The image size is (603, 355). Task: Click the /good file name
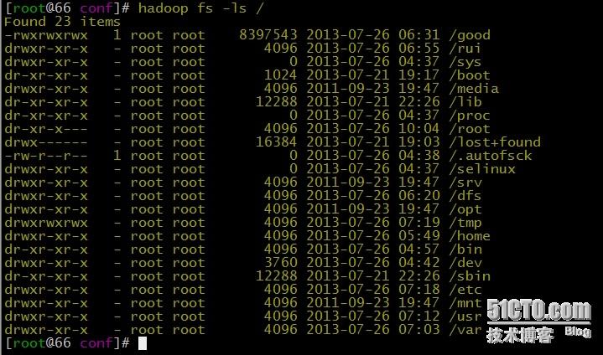pos(470,35)
